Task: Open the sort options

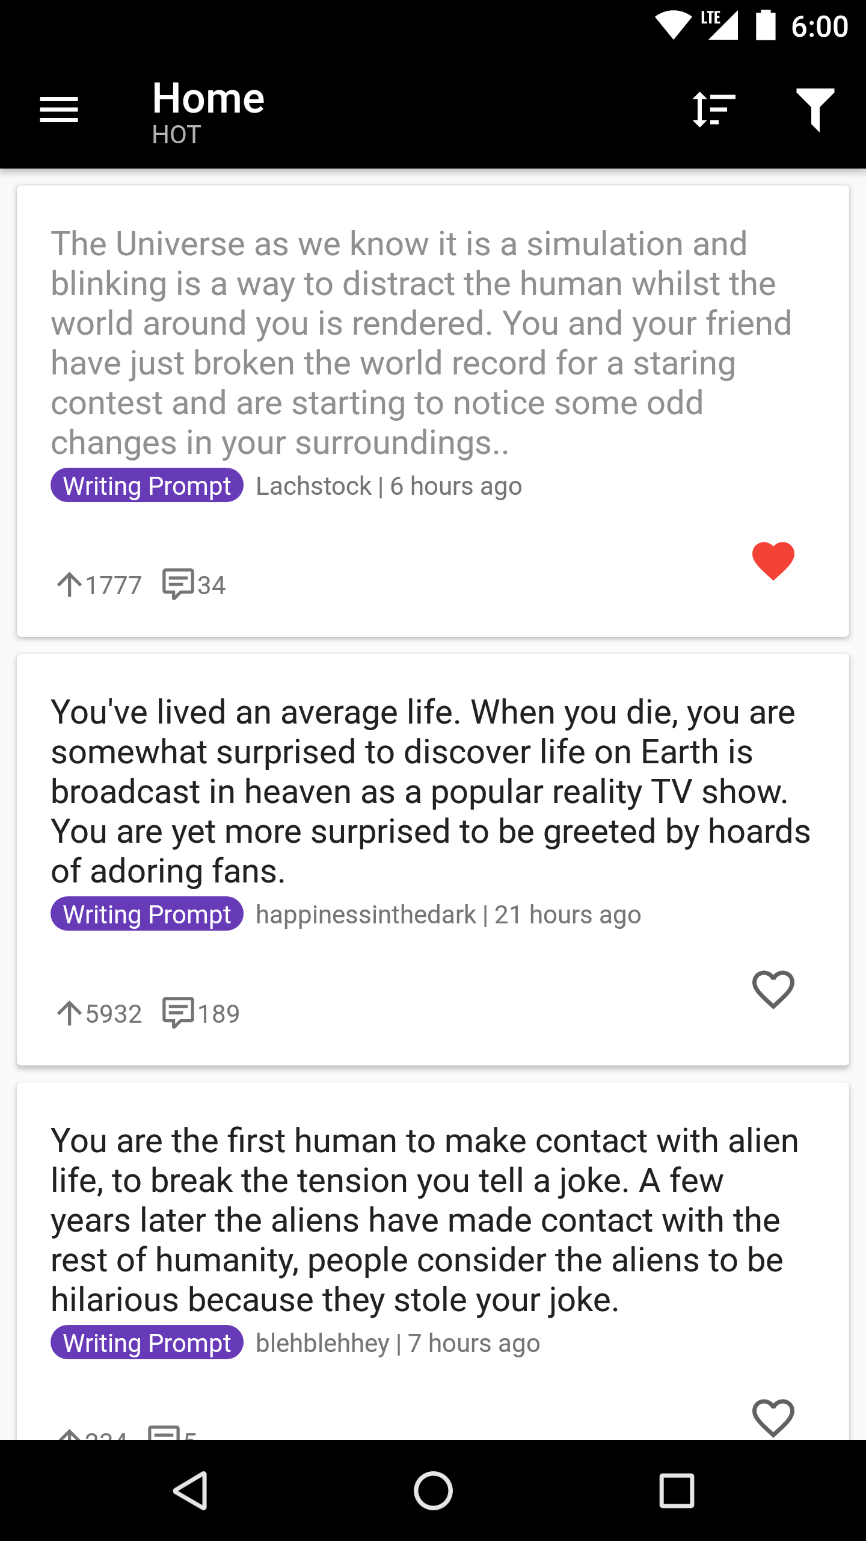Action: [713, 110]
